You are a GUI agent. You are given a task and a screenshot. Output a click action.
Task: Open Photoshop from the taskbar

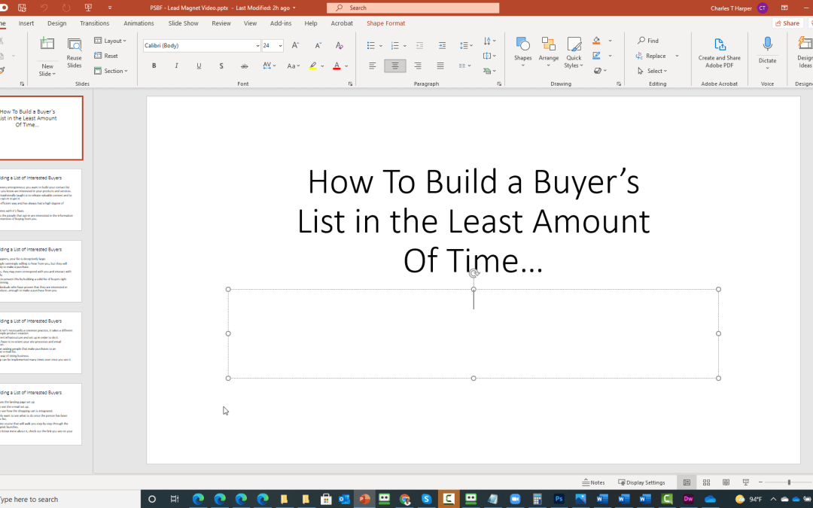click(x=559, y=499)
